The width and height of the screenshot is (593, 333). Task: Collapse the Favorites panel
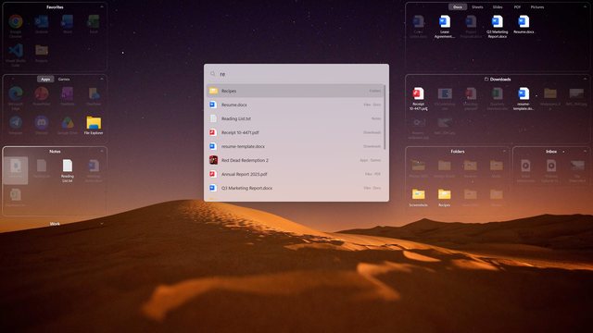coord(102,7)
